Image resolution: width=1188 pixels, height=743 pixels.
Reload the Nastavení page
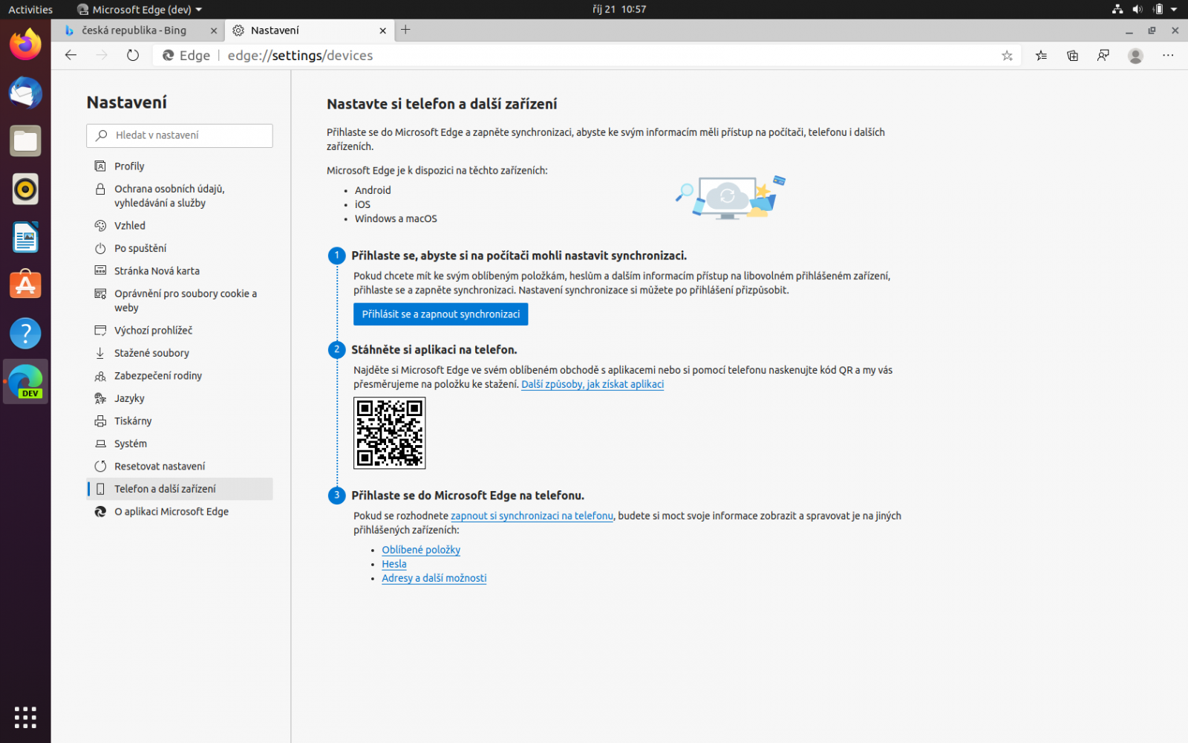click(132, 55)
